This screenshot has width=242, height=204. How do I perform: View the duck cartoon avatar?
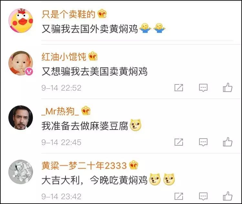tap(21, 21)
